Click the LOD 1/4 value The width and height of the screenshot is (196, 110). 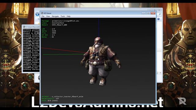point(53,29)
